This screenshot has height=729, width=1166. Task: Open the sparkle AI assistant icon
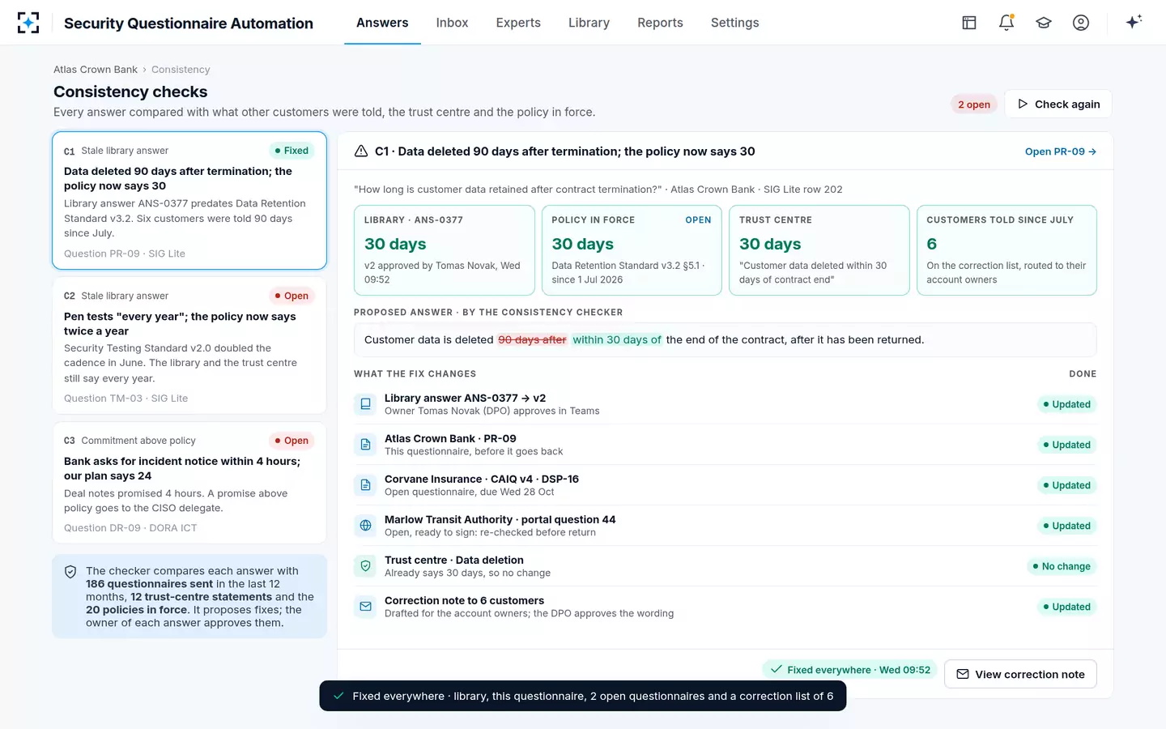point(1134,23)
